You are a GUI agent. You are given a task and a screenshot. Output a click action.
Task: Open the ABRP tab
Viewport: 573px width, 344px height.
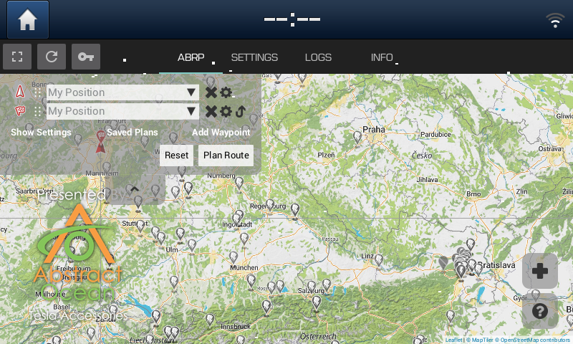tap(191, 57)
